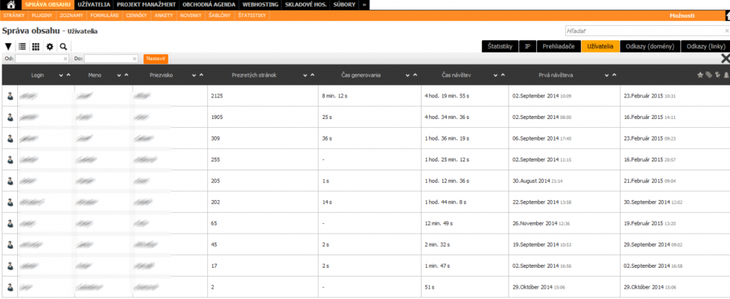Switch to list view icon
The width and height of the screenshot is (730, 299).
[22, 46]
